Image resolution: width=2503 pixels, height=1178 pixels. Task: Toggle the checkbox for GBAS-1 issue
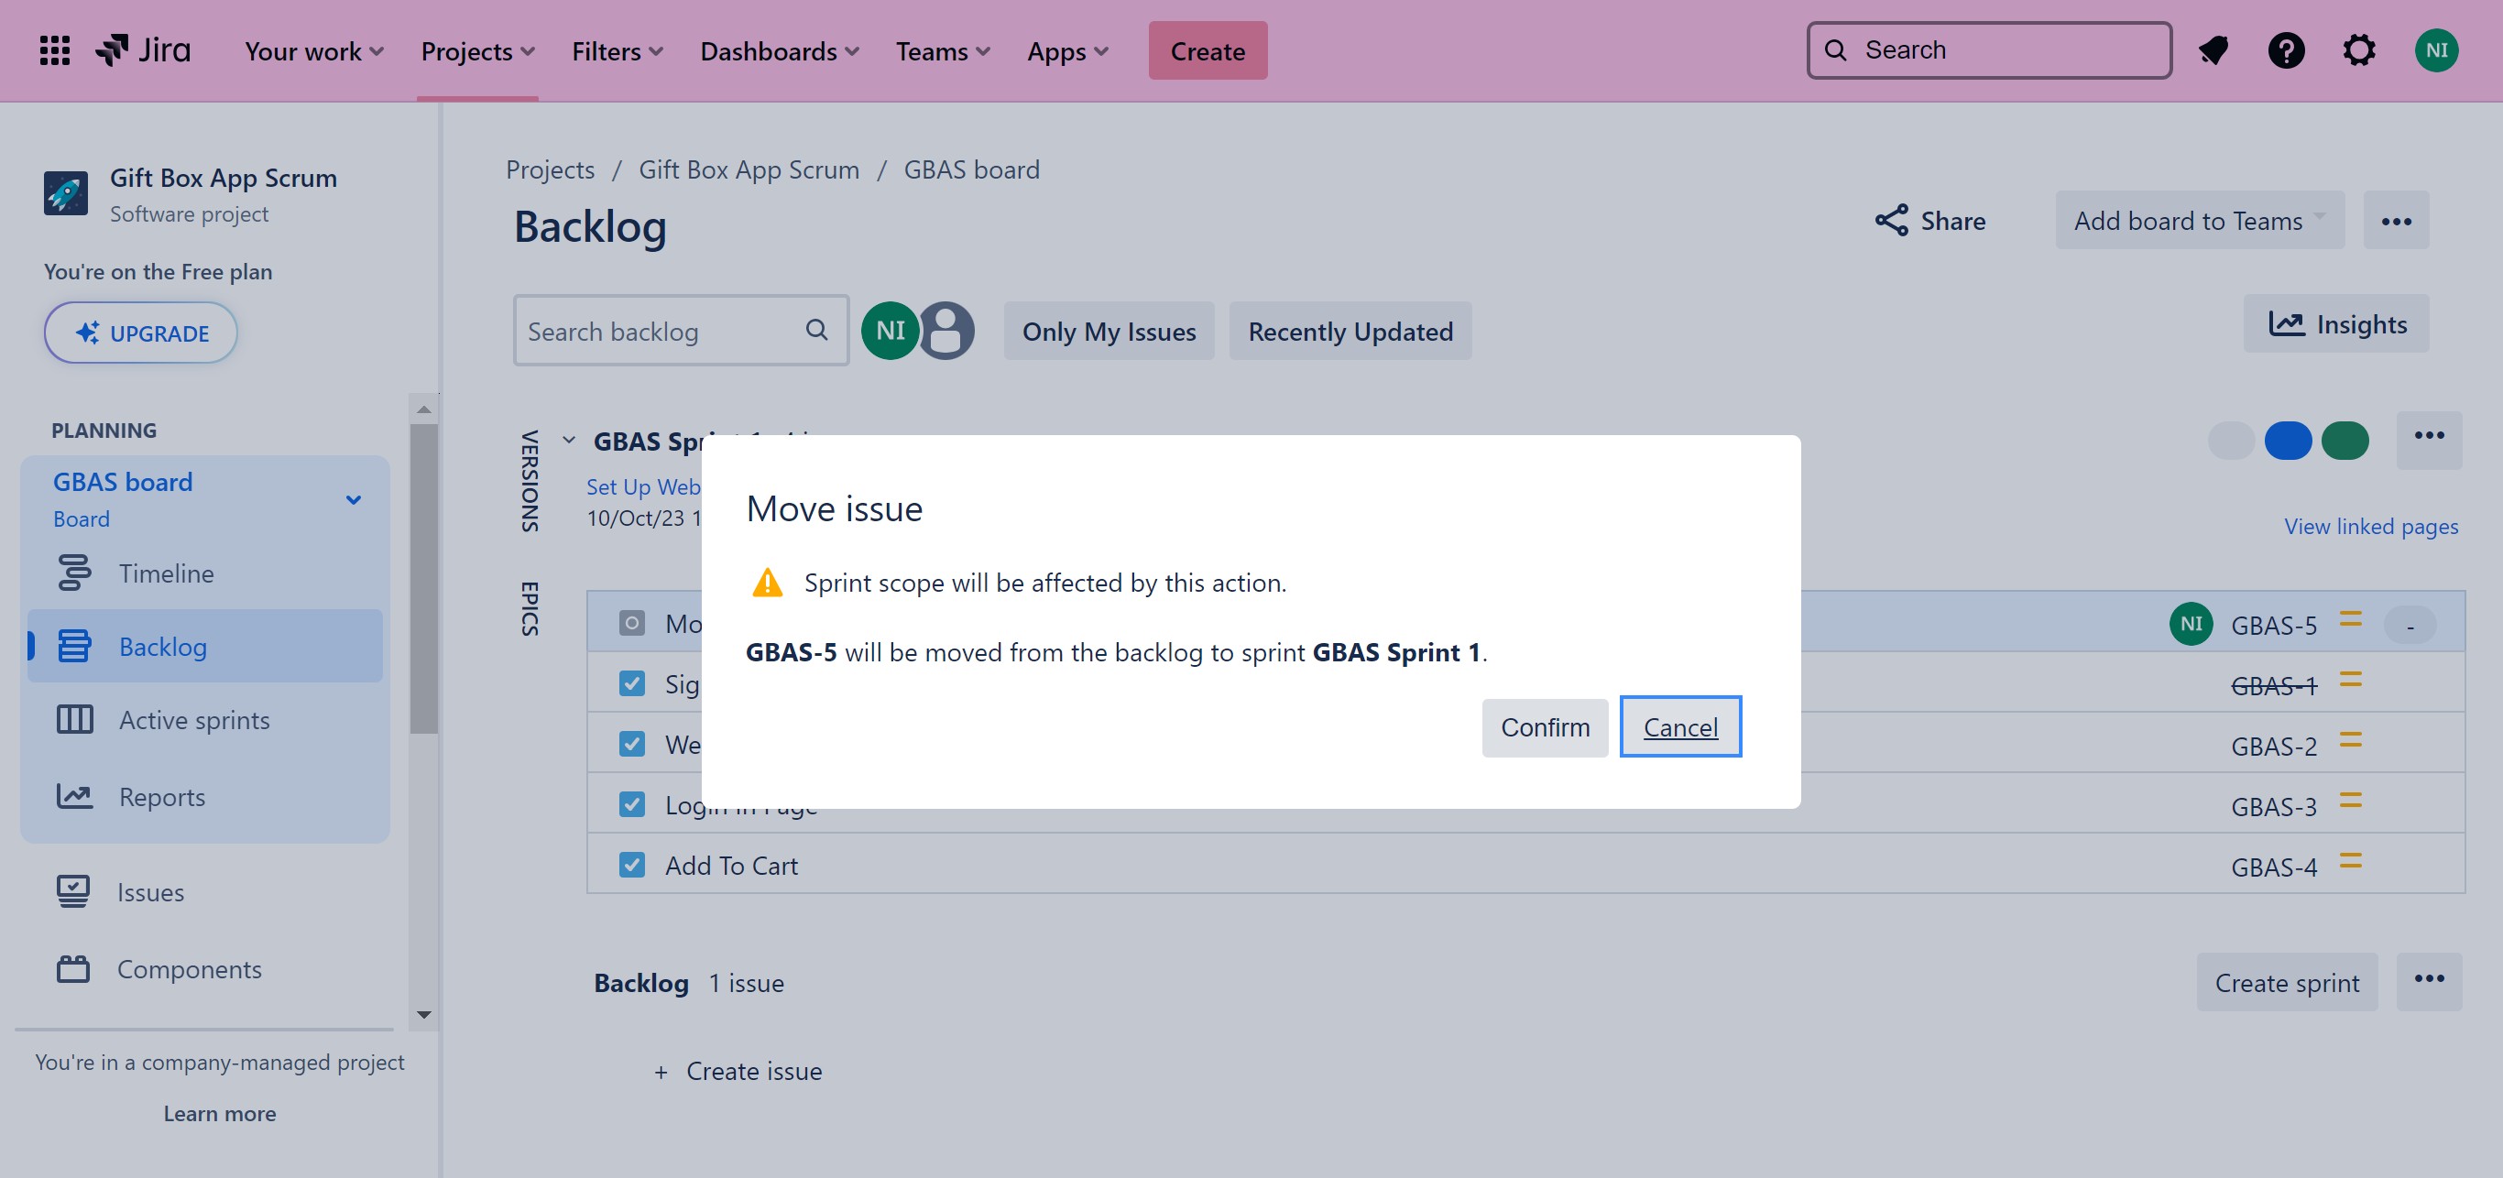tap(631, 683)
